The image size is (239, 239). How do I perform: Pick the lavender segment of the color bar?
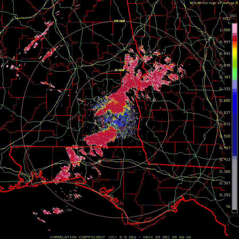coord(234,84)
